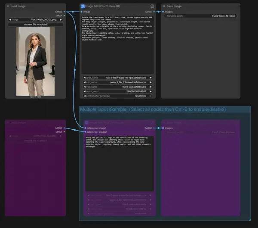
Task: Click right arrow of bypassed node's unet_name widget
Action: (x=150, y=195)
